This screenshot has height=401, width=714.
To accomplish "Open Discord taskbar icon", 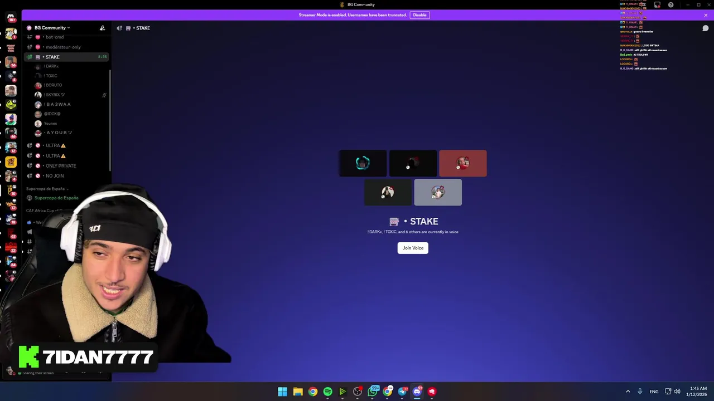I will 417,392.
